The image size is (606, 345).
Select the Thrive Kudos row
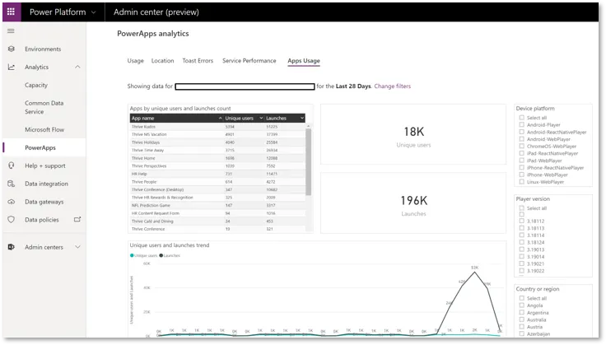[x=217, y=127]
